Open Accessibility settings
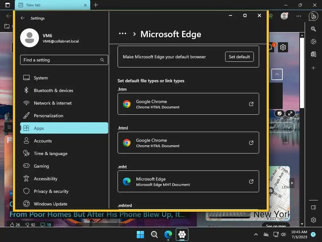 click(64, 179)
